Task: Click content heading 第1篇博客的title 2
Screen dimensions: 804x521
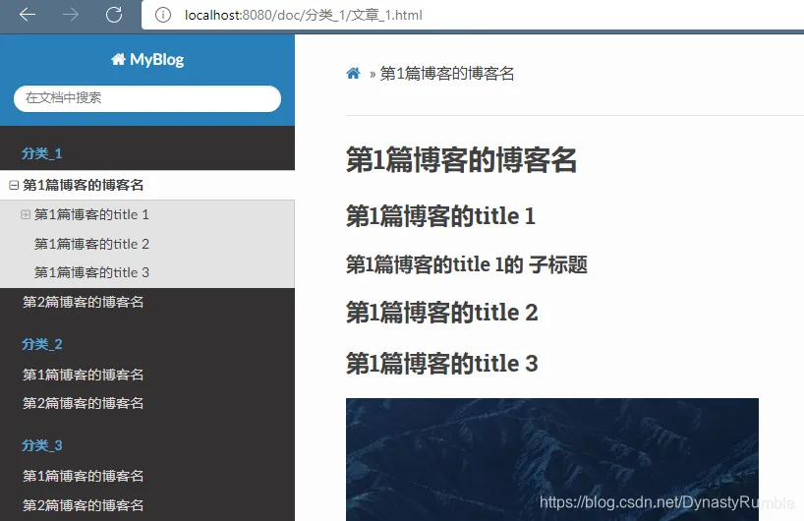Action: (x=442, y=313)
